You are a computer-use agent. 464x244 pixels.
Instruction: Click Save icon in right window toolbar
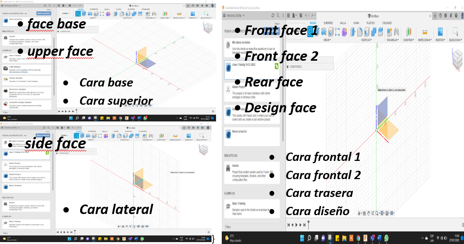[x=301, y=16]
